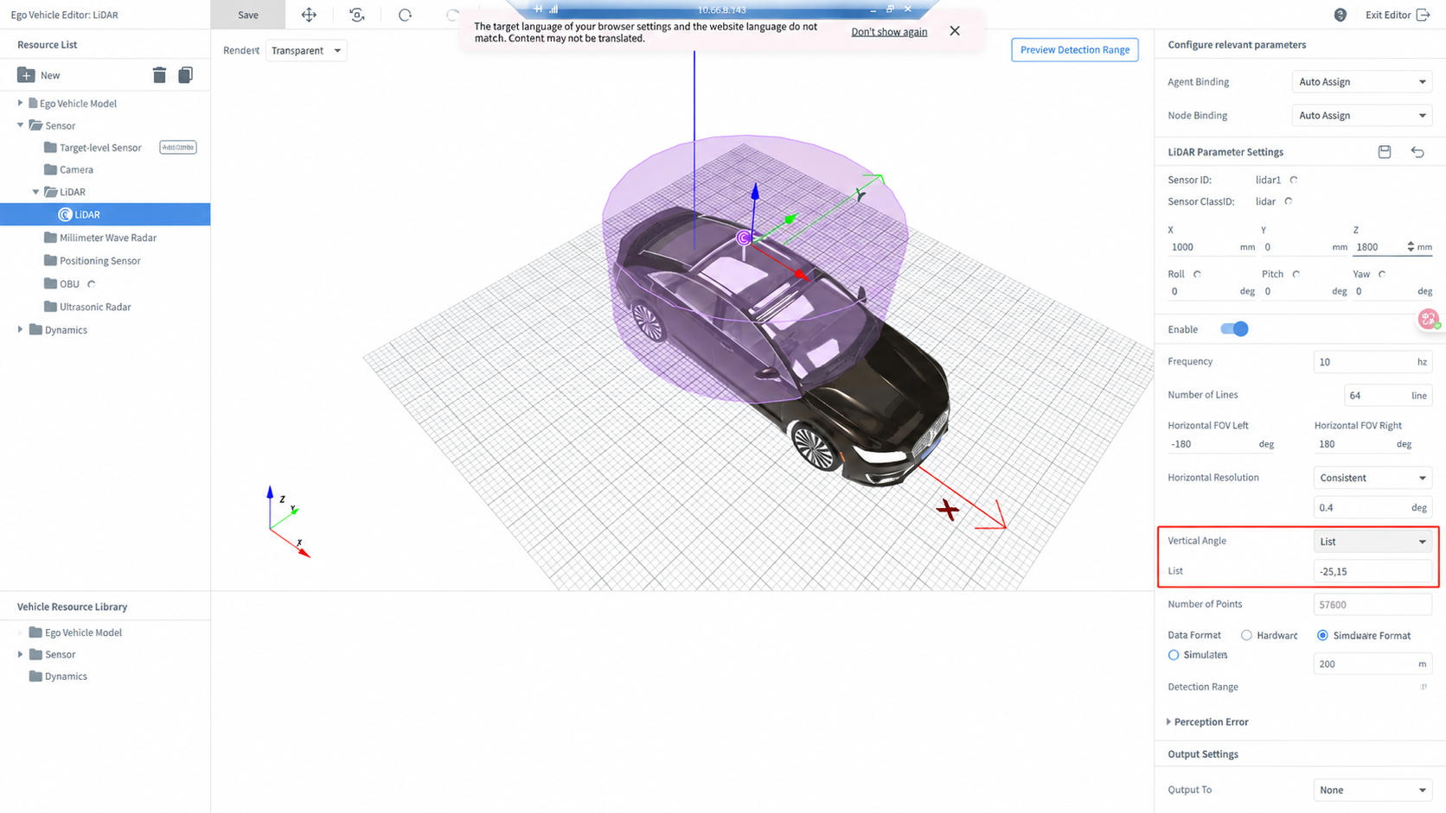Select Ultrasonic Radar folder

tap(95, 307)
